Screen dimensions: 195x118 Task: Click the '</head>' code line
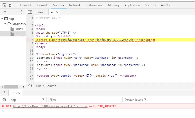tap(41, 43)
